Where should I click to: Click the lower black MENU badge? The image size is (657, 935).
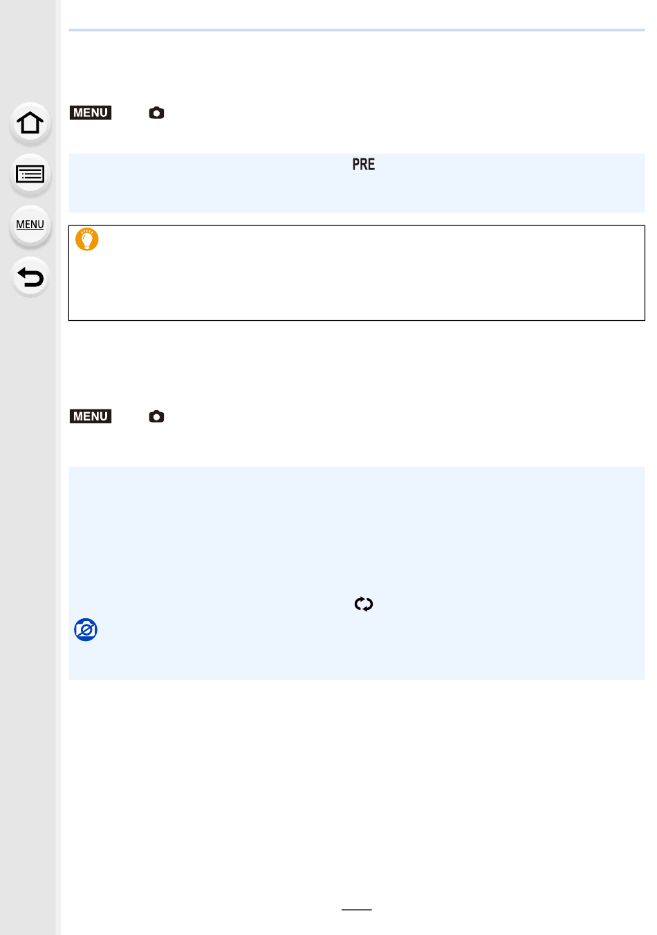[x=91, y=416]
